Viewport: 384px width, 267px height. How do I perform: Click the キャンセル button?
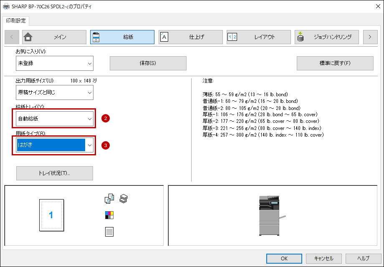coord(324,258)
